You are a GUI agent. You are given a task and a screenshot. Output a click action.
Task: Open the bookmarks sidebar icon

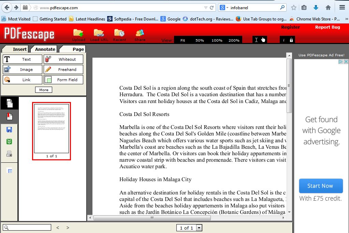10,117
